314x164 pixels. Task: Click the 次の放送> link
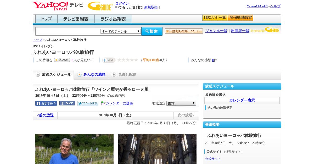tap(186, 115)
